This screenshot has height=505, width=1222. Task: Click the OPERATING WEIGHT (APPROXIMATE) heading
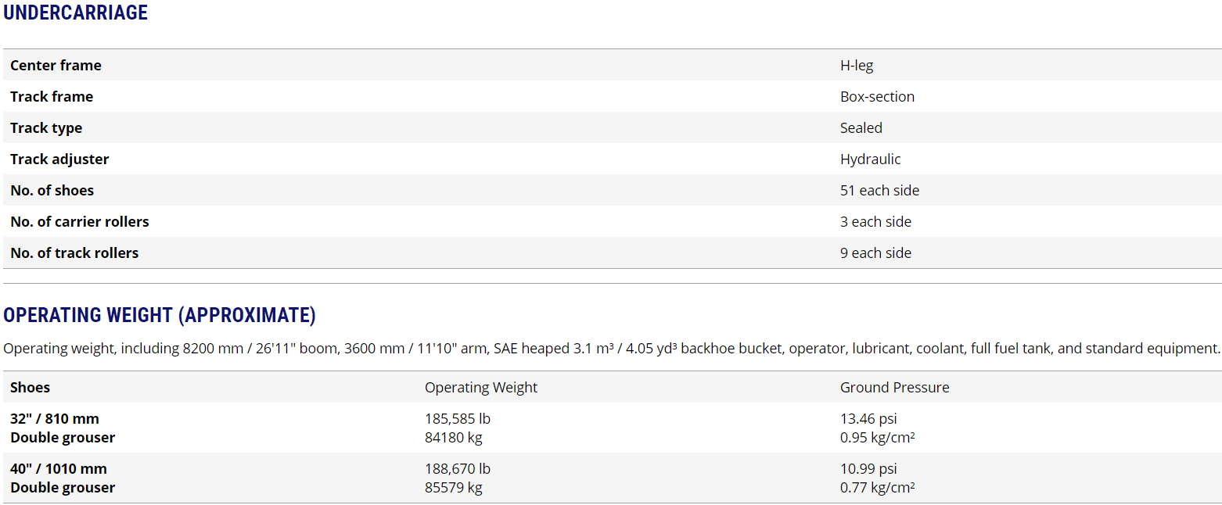160,315
